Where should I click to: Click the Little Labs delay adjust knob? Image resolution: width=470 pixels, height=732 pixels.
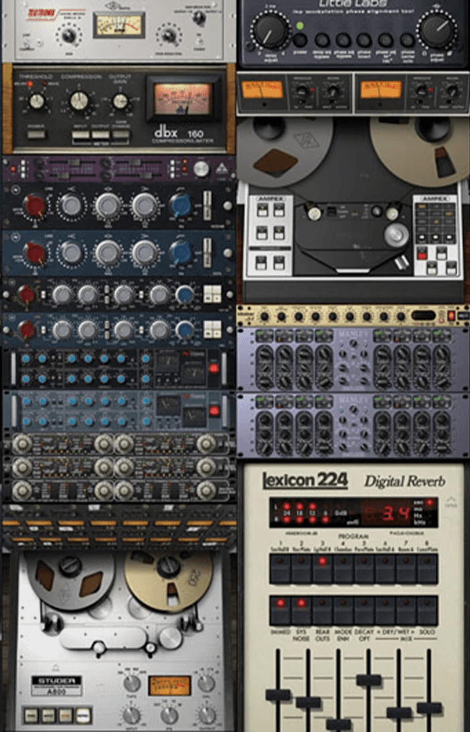click(270, 31)
